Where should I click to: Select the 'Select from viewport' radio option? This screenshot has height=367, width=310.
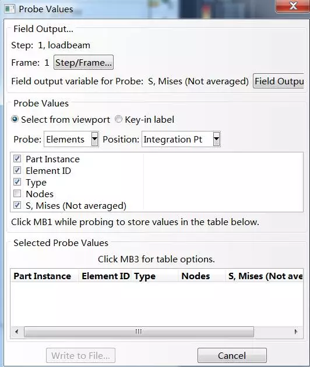[15, 119]
